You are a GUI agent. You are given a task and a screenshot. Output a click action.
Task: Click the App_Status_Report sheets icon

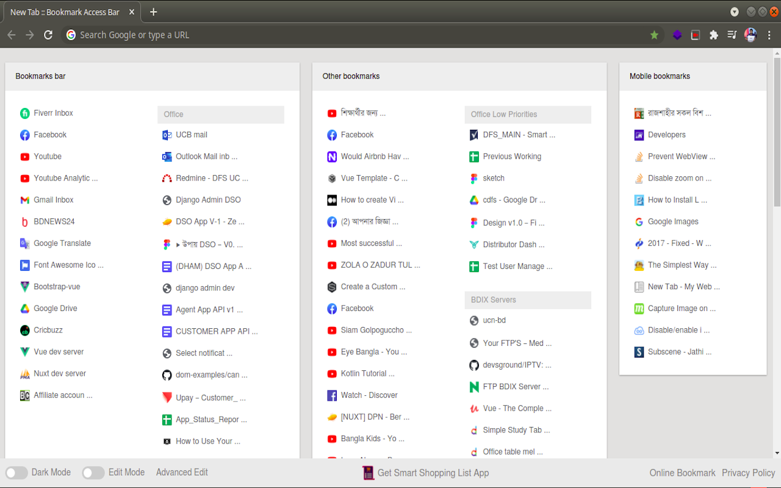pyautogui.click(x=167, y=420)
